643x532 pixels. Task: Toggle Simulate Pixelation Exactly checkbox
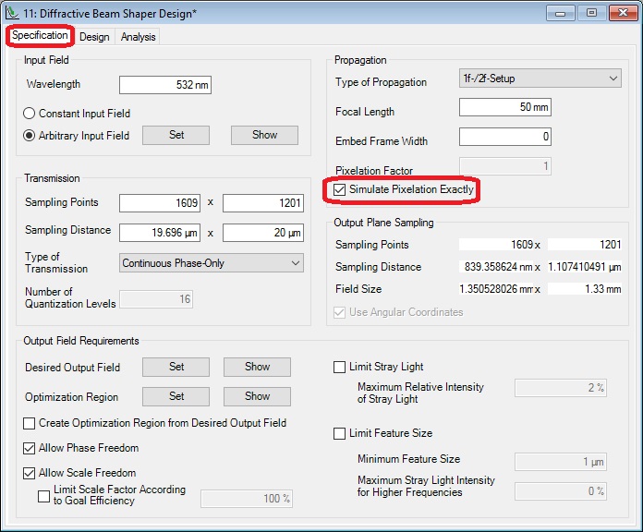click(x=341, y=189)
